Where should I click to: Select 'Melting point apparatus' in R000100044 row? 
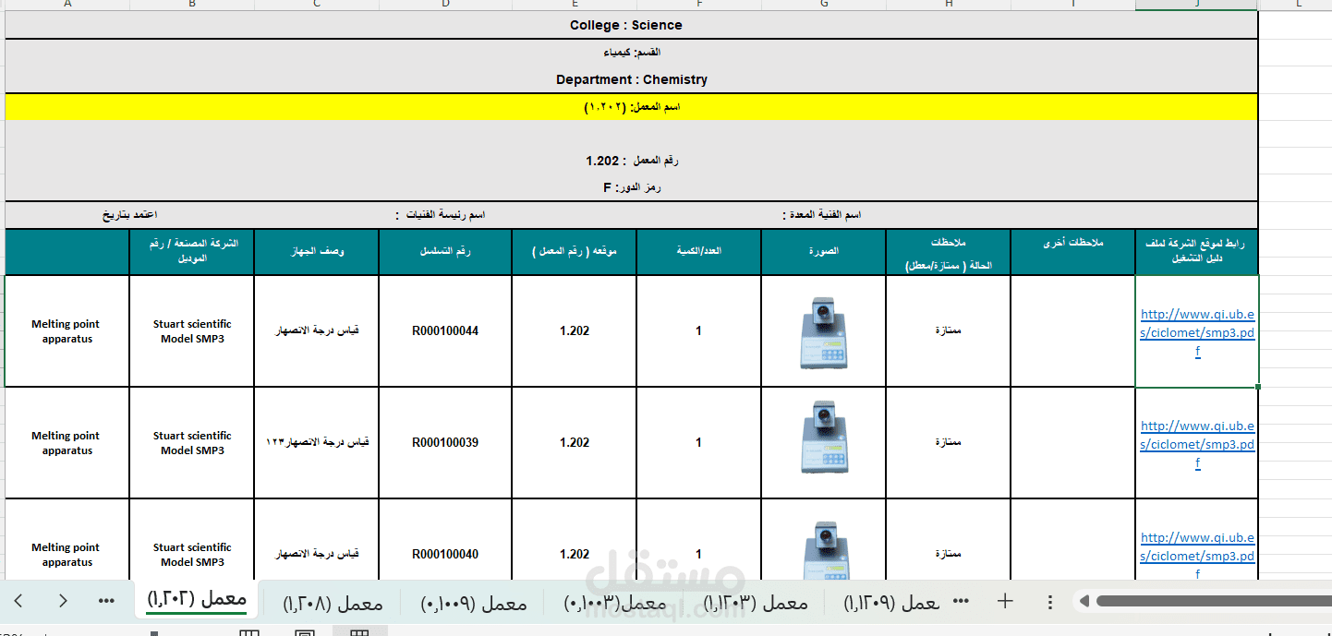67,330
